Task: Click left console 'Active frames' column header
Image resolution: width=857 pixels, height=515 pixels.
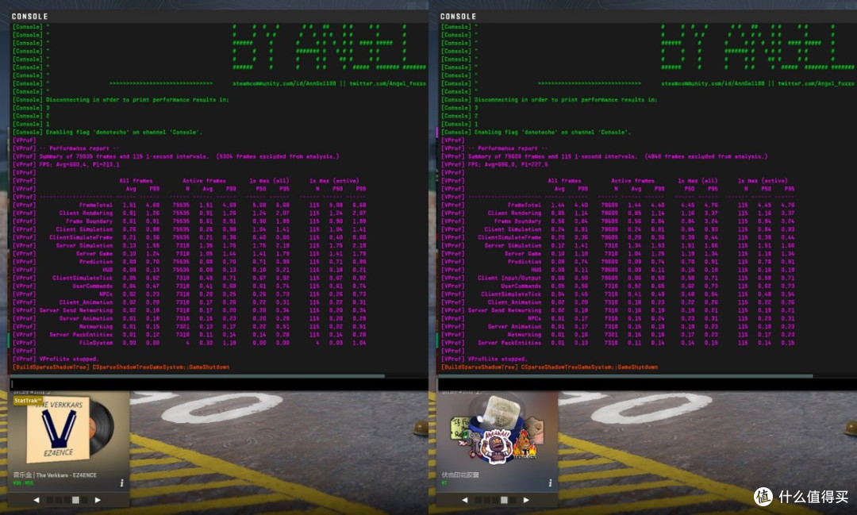Action: point(204,181)
